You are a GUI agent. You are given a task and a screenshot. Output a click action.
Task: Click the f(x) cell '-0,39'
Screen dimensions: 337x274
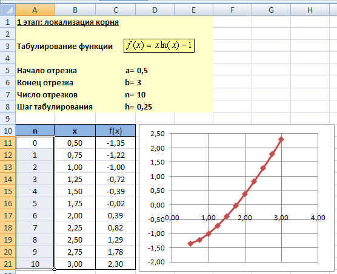116,191
